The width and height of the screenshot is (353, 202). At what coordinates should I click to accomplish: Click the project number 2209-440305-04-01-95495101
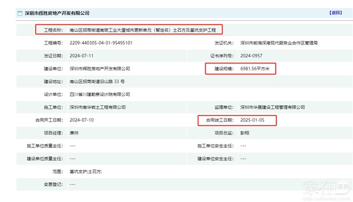101,43
